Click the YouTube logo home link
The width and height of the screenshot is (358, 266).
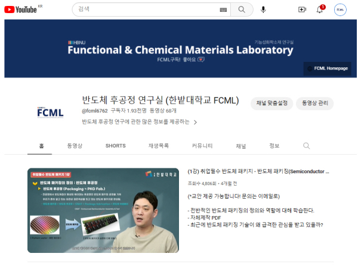click(20, 10)
